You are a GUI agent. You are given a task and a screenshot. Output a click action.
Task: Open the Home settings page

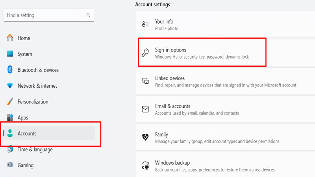click(x=24, y=38)
